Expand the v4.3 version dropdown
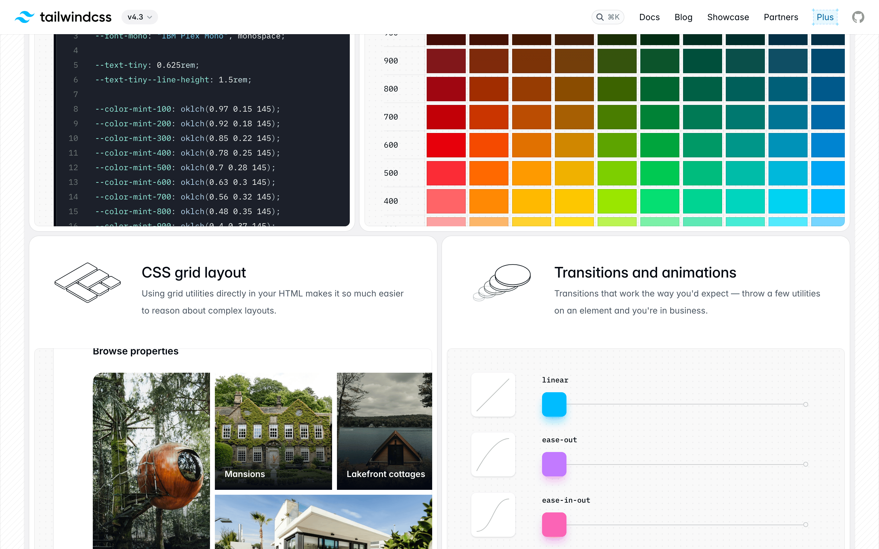 tap(139, 17)
